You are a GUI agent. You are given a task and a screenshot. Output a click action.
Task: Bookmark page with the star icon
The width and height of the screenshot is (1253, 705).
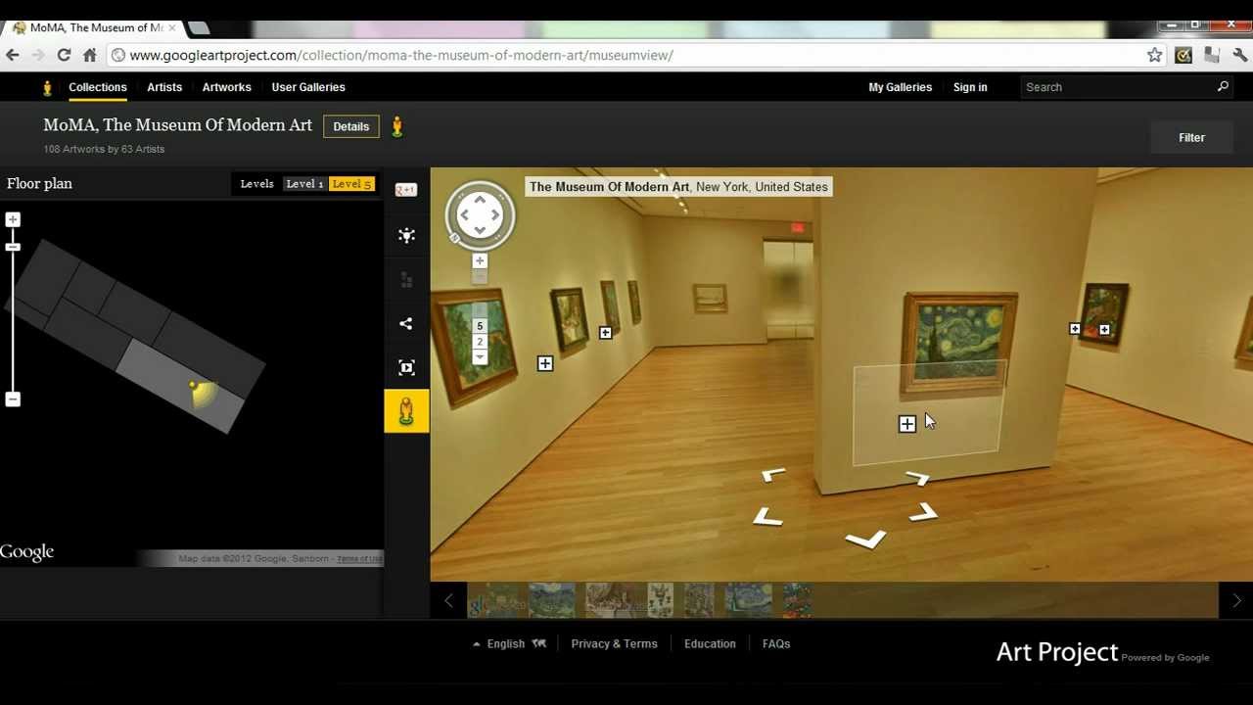[1155, 55]
